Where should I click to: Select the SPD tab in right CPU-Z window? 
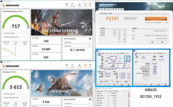click(151, 53)
